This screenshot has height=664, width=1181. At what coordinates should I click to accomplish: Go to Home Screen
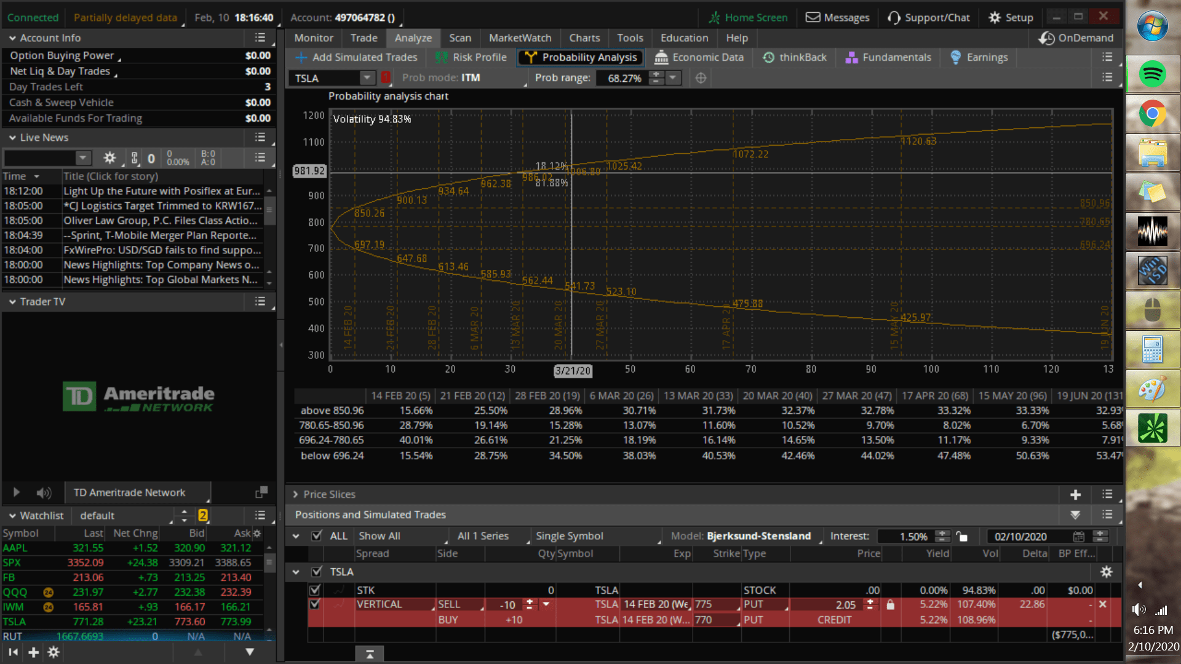pyautogui.click(x=748, y=18)
